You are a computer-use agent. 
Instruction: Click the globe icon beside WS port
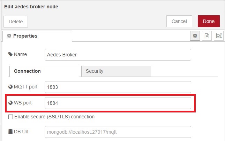click(x=10, y=103)
